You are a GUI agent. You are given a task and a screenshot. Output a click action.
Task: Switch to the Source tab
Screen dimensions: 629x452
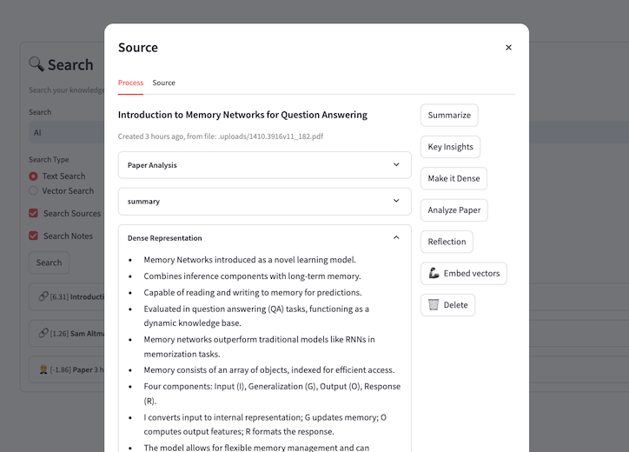click(163, 83)
